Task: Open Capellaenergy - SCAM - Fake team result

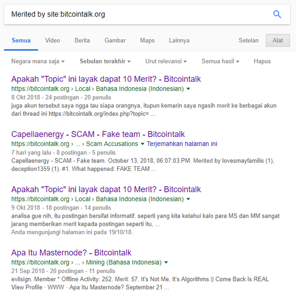Action: click(98, 134)
